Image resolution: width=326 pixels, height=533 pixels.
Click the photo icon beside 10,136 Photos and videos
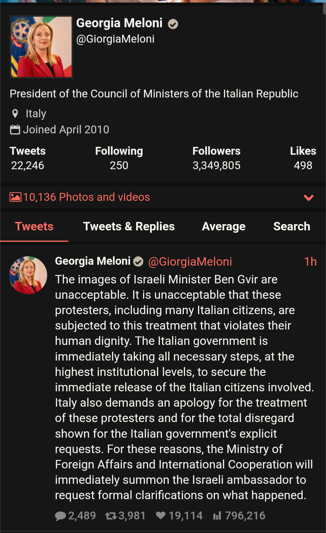tap(15, 197)
